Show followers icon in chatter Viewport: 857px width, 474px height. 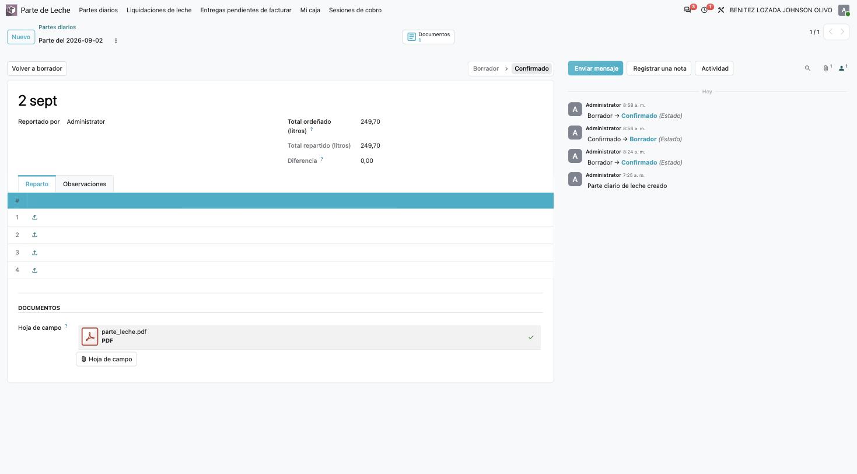click(842, 68)
